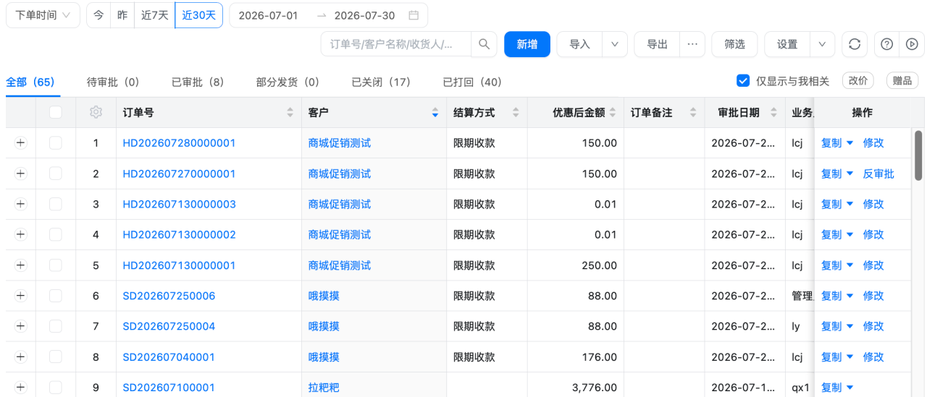927x397 pixels.
Task: Open the dropdown arrow beside 设置
Action: [x=822, y=44]
